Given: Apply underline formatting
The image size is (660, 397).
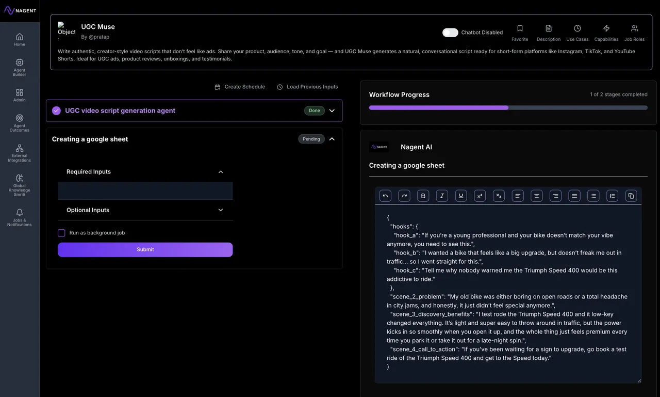Looking at the screenshot, I should pyautogui.click(x=461, y=196).
